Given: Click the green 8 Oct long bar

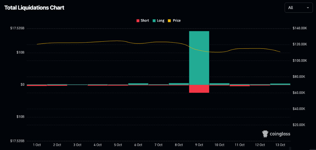Looking at the screenshot, I should pos(179,84).
